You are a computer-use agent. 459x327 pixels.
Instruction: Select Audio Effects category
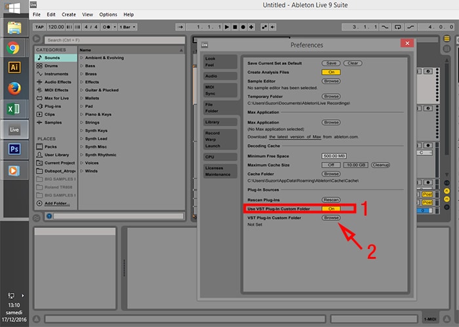tap(56, 82)
